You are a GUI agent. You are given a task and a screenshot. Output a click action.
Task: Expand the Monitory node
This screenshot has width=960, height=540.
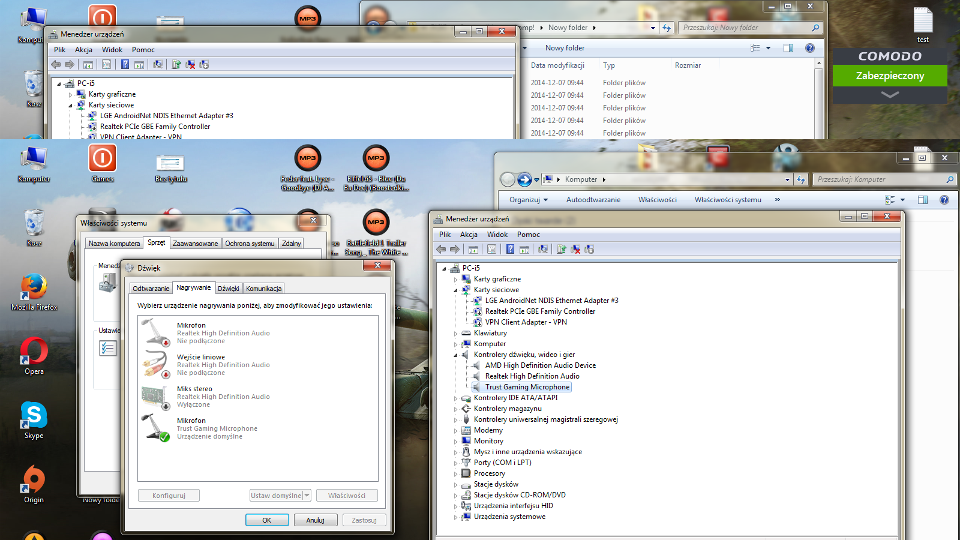pyautogui.click(x=455, y=442)
